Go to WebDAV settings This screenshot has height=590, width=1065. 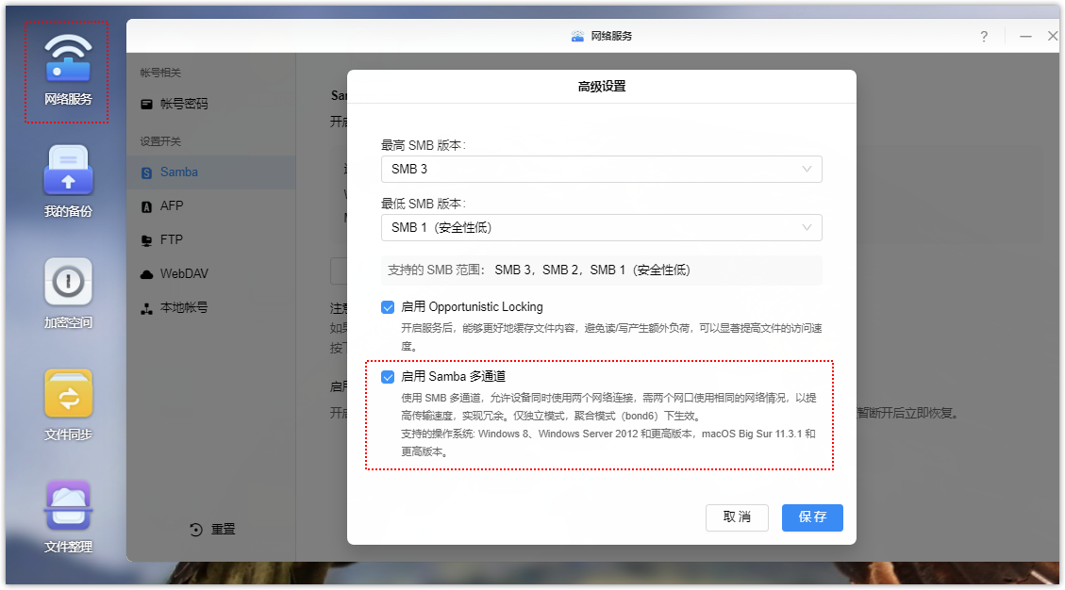183,274
